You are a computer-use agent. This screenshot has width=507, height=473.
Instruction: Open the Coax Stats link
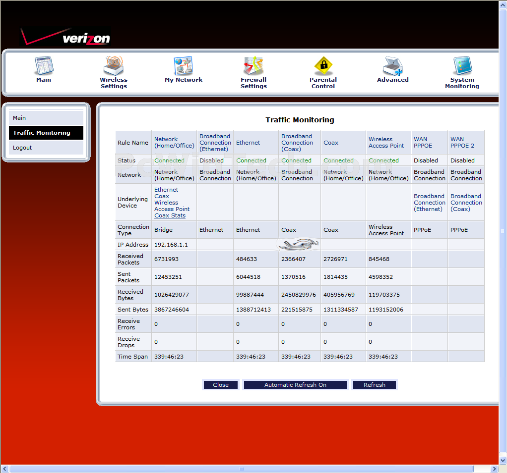(170, 215)
